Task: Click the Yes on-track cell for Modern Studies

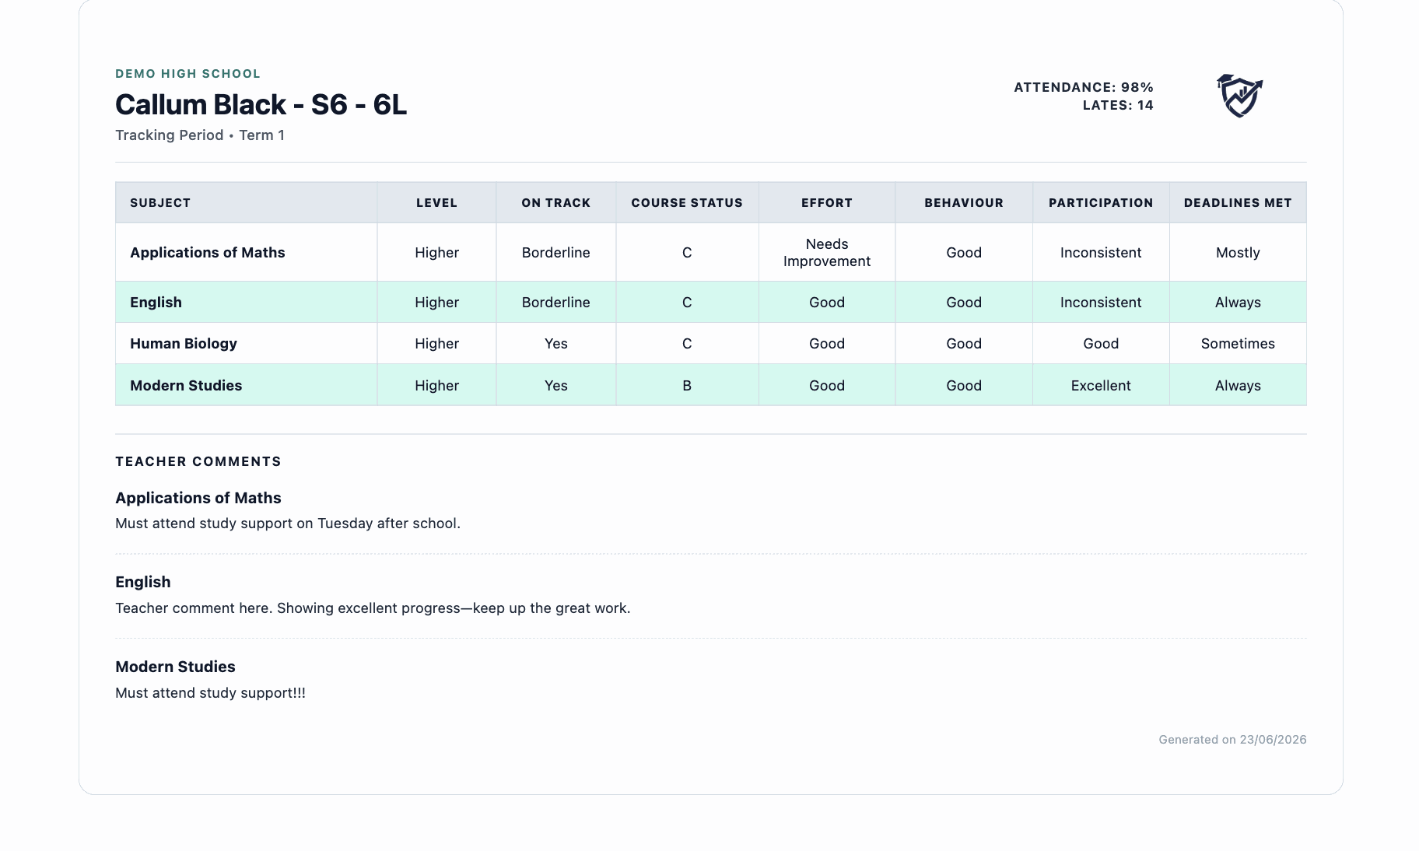Action: click(556, 386)
